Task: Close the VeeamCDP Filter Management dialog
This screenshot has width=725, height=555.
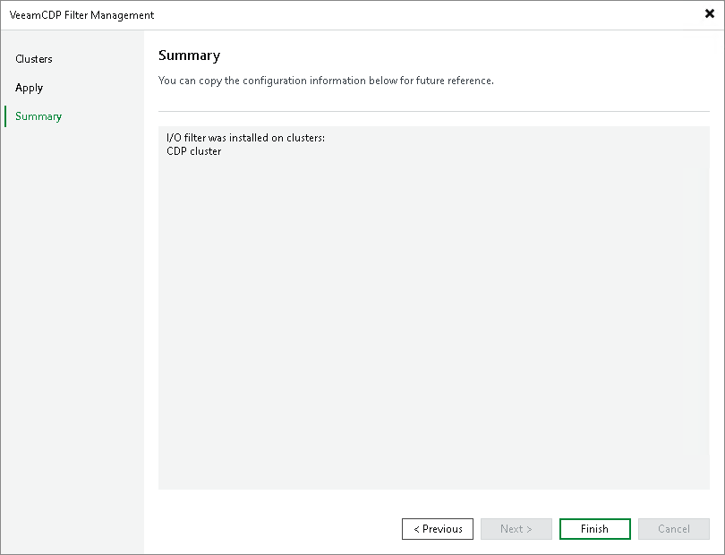Action: tap(709, 14)
